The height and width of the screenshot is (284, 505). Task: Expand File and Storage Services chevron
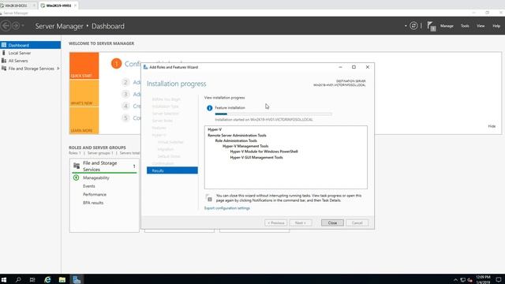58,69
